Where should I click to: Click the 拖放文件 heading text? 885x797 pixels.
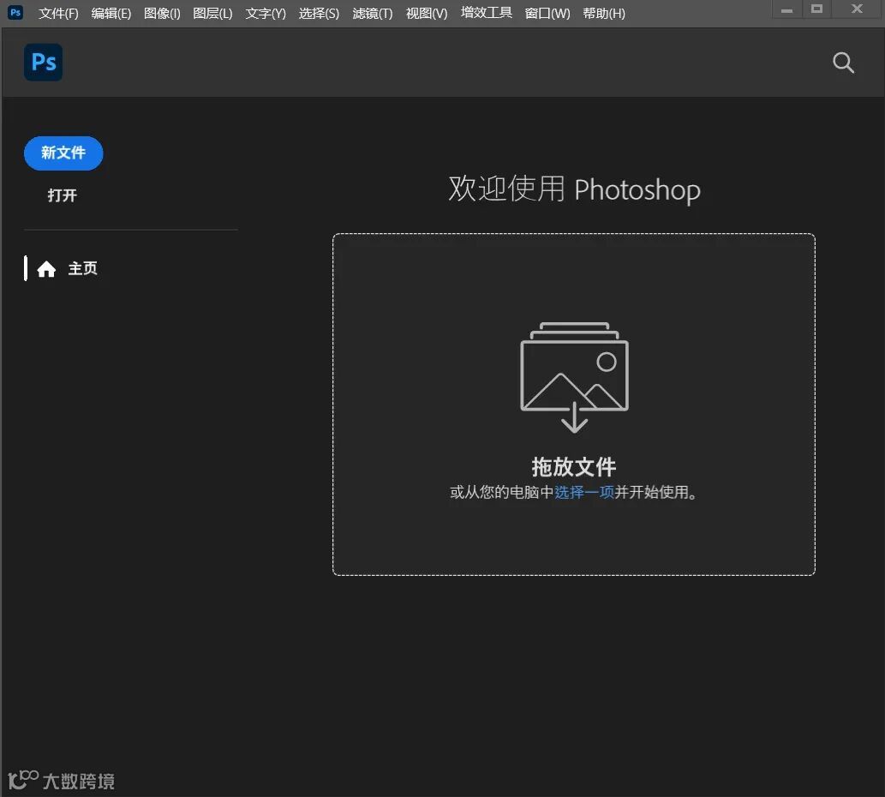click(574, 467)
